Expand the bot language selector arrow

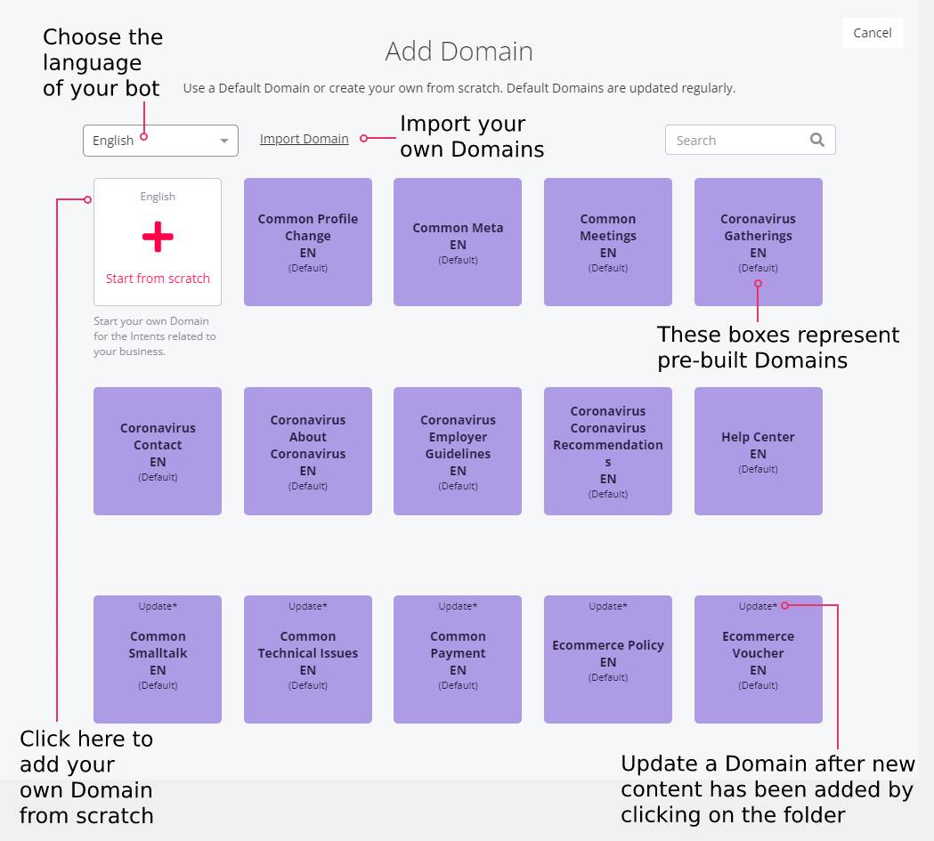tap(224, 140)
